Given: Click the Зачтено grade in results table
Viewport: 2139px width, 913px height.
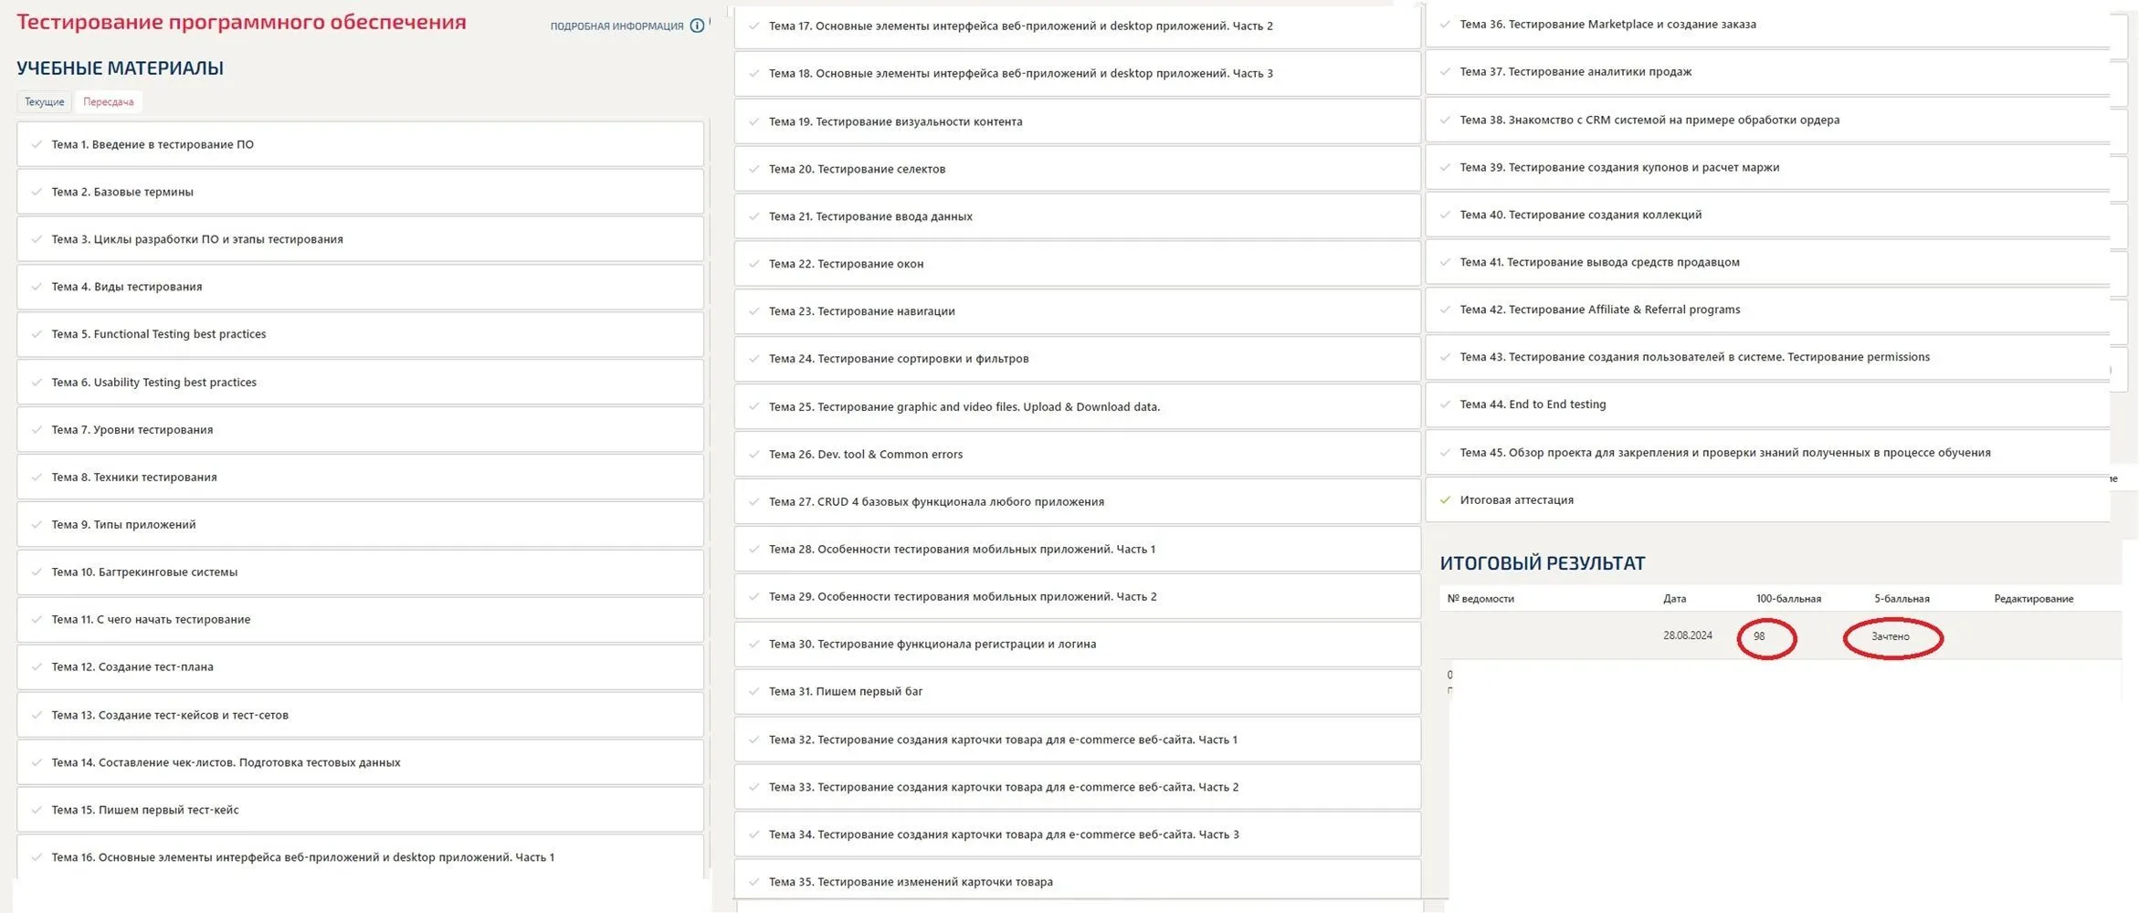Looking at the screenshot, I should click(1890, 636).
